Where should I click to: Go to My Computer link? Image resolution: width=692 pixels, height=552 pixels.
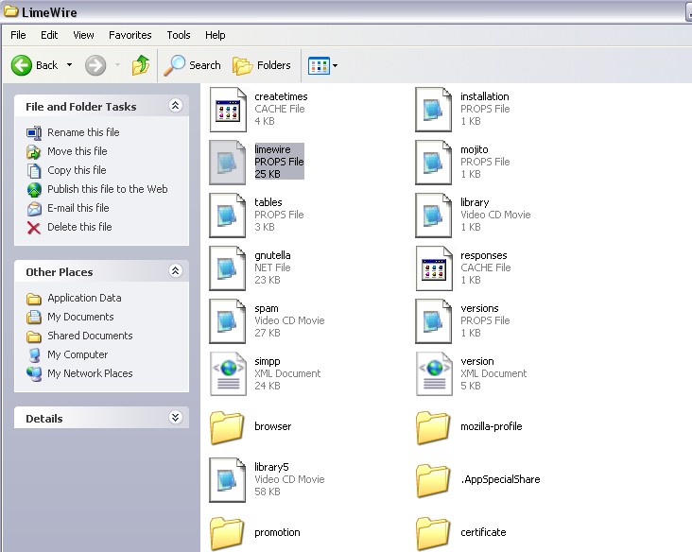point(78,354)
